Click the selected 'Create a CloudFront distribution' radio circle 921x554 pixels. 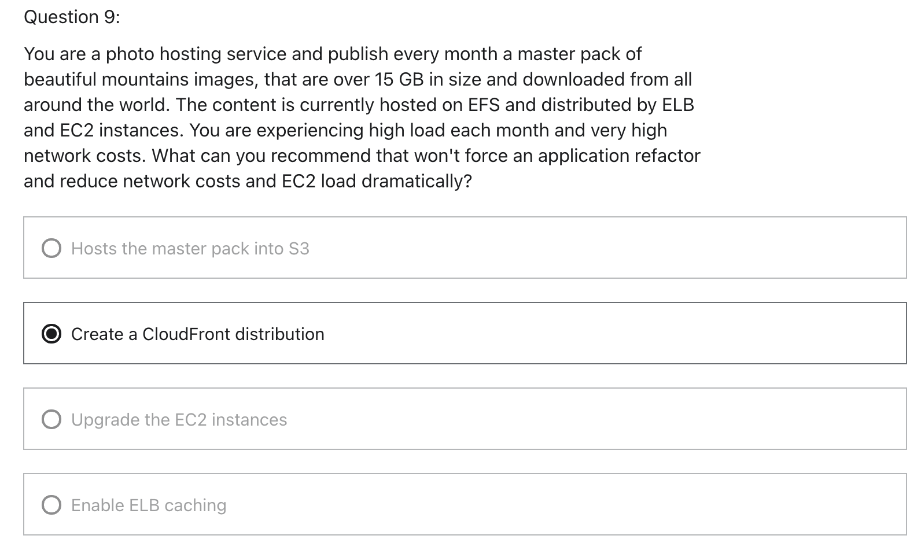51,334
